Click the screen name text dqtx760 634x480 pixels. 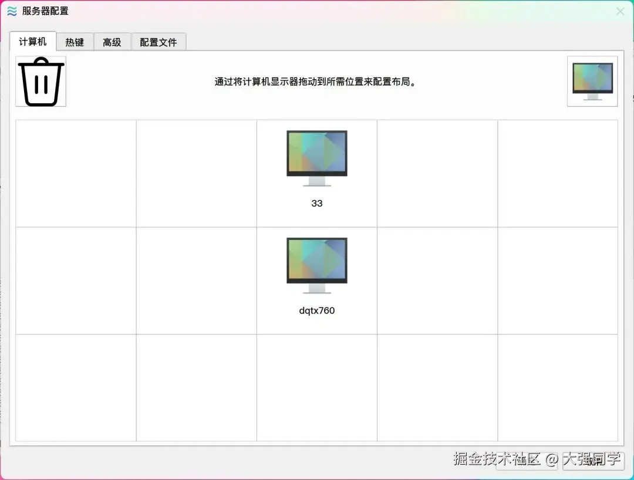[x=316, y=310]
